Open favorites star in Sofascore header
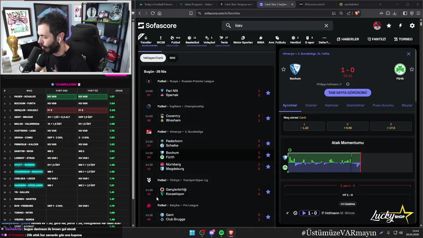Screen dimensions: 423x238 (x=389, y=25)
